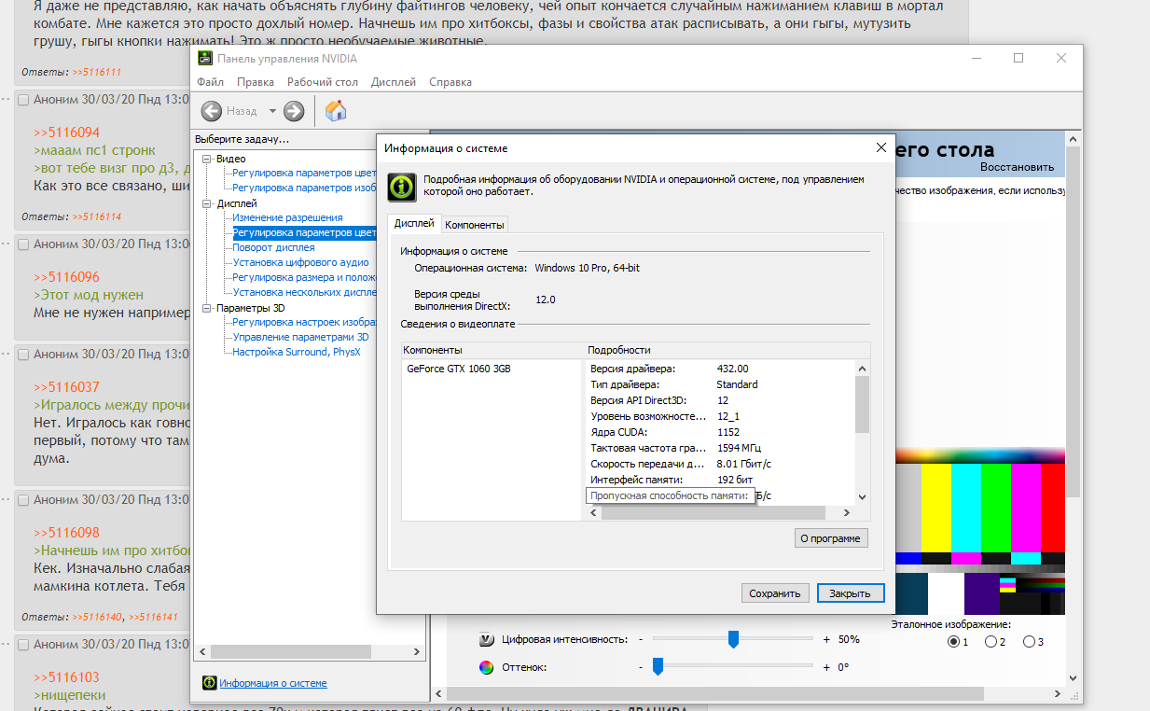Click the Back arrow in NVIDIA toolbar

coord(212,111)
